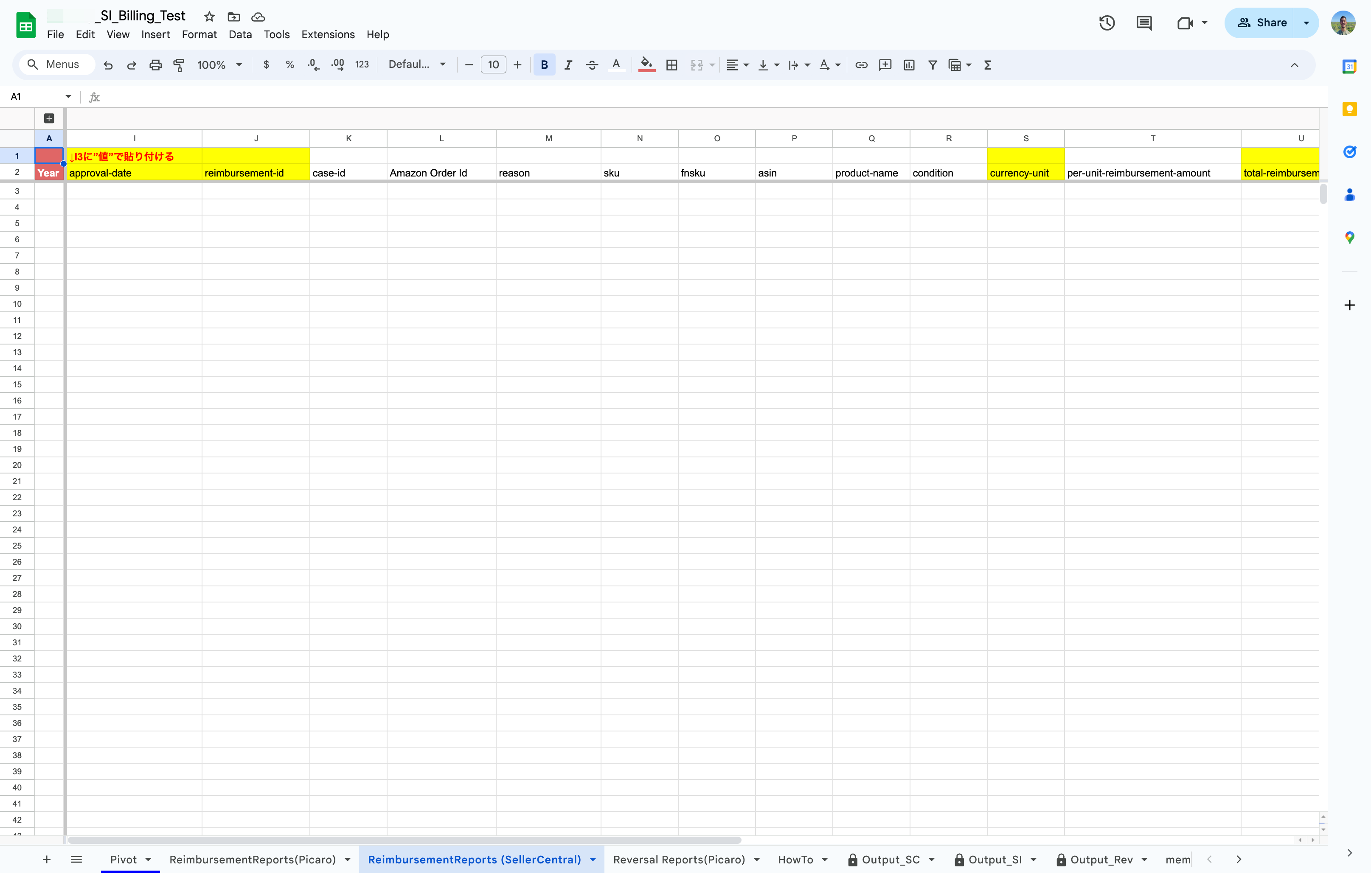Viewport: 1371px width, 874px height.
Task: Insert a link
Action: click(x=861, y=65)
